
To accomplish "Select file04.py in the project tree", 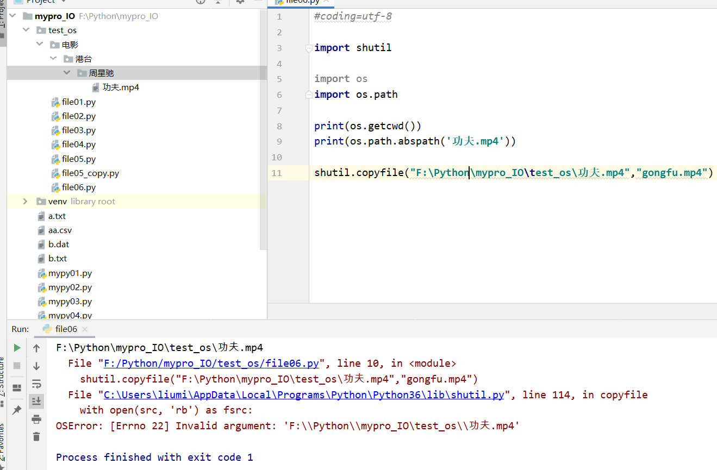I will (x=79, y=145).
